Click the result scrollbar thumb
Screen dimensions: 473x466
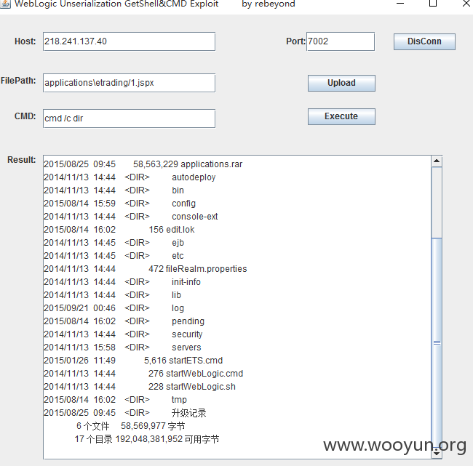(x=437, y=343)
